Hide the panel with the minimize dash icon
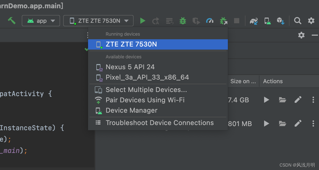Viewport: 319px width, 170px height. tap(315, 35)
